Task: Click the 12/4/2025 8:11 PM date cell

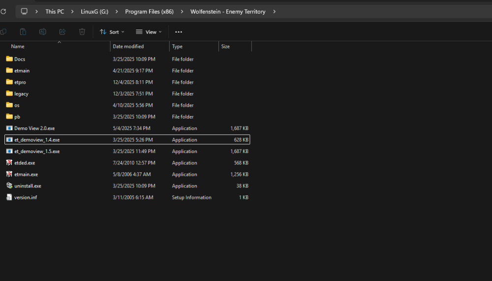Action: pyautogui.click(x=133, y=82)
